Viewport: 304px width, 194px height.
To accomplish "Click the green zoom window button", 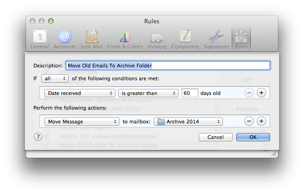I will [x=51, y=21].
